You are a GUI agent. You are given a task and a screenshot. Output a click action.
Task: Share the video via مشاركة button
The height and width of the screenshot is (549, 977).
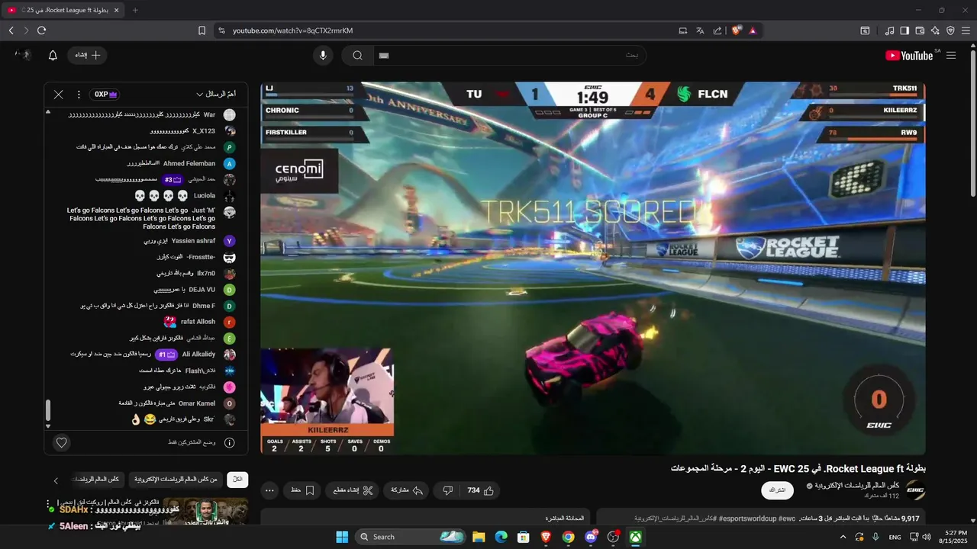[407, 490]
